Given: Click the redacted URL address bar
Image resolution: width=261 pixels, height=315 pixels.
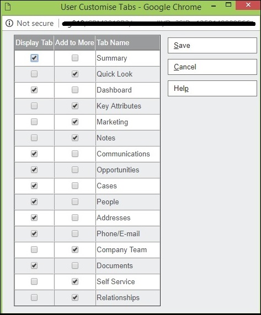Looking at the screenshot, I should pyautogui.click(x=158, y=24).
